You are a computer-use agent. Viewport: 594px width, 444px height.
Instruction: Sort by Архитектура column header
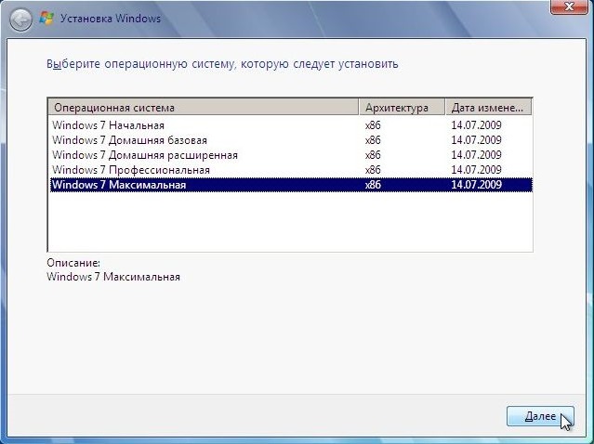[x=402, y=108]
